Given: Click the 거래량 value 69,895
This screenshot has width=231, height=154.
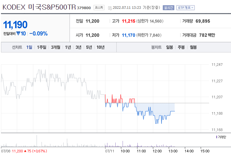Looking at the screenshot, I should click(x=203, y=21).
